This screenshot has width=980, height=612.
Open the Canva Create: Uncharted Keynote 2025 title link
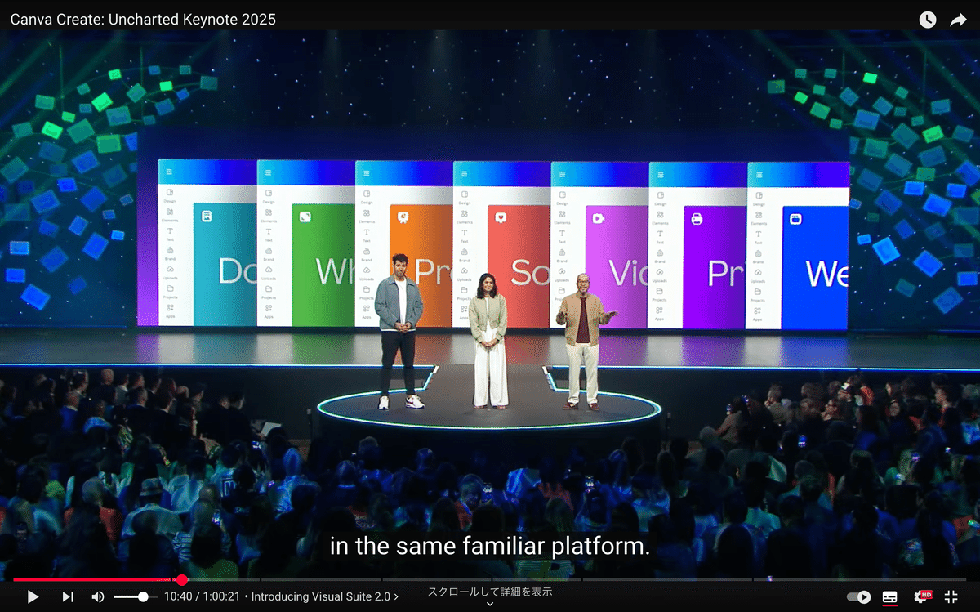coord(143,19)
